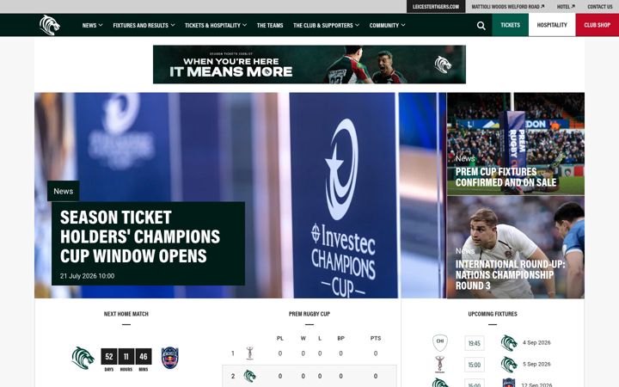Click the red Club Shop button
Screen dimensions: 619x387
[x=598, y=25]
